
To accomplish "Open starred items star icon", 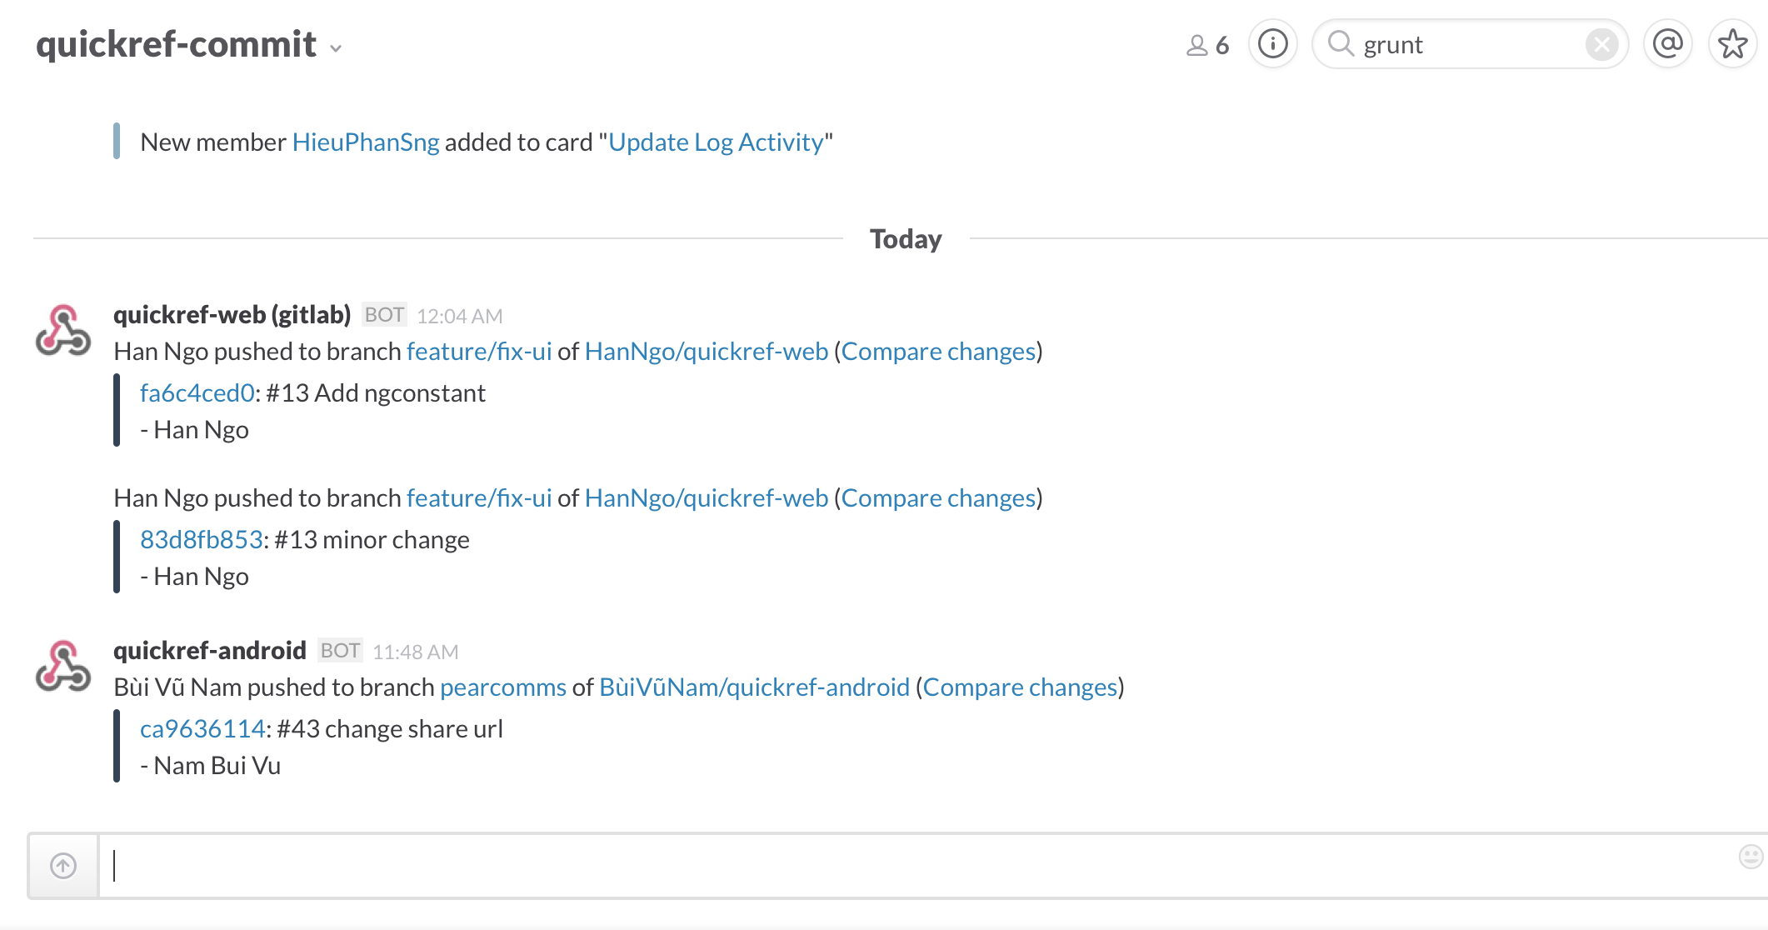I will click(x=1733, y=44).
